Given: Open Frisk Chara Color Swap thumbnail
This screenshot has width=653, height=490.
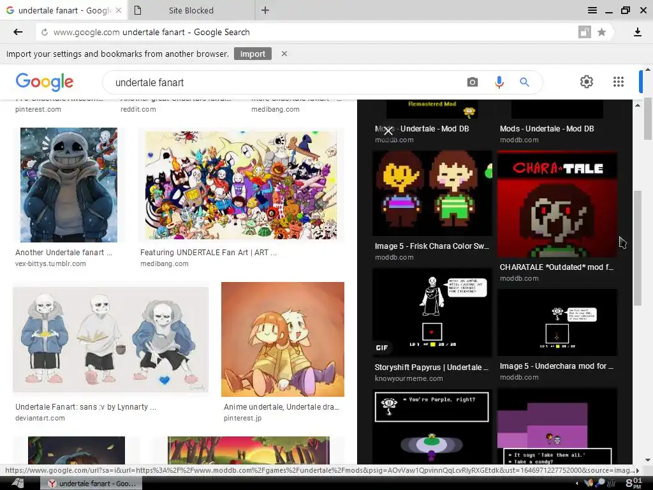Looking at the screenshot, I should (432, 193).
